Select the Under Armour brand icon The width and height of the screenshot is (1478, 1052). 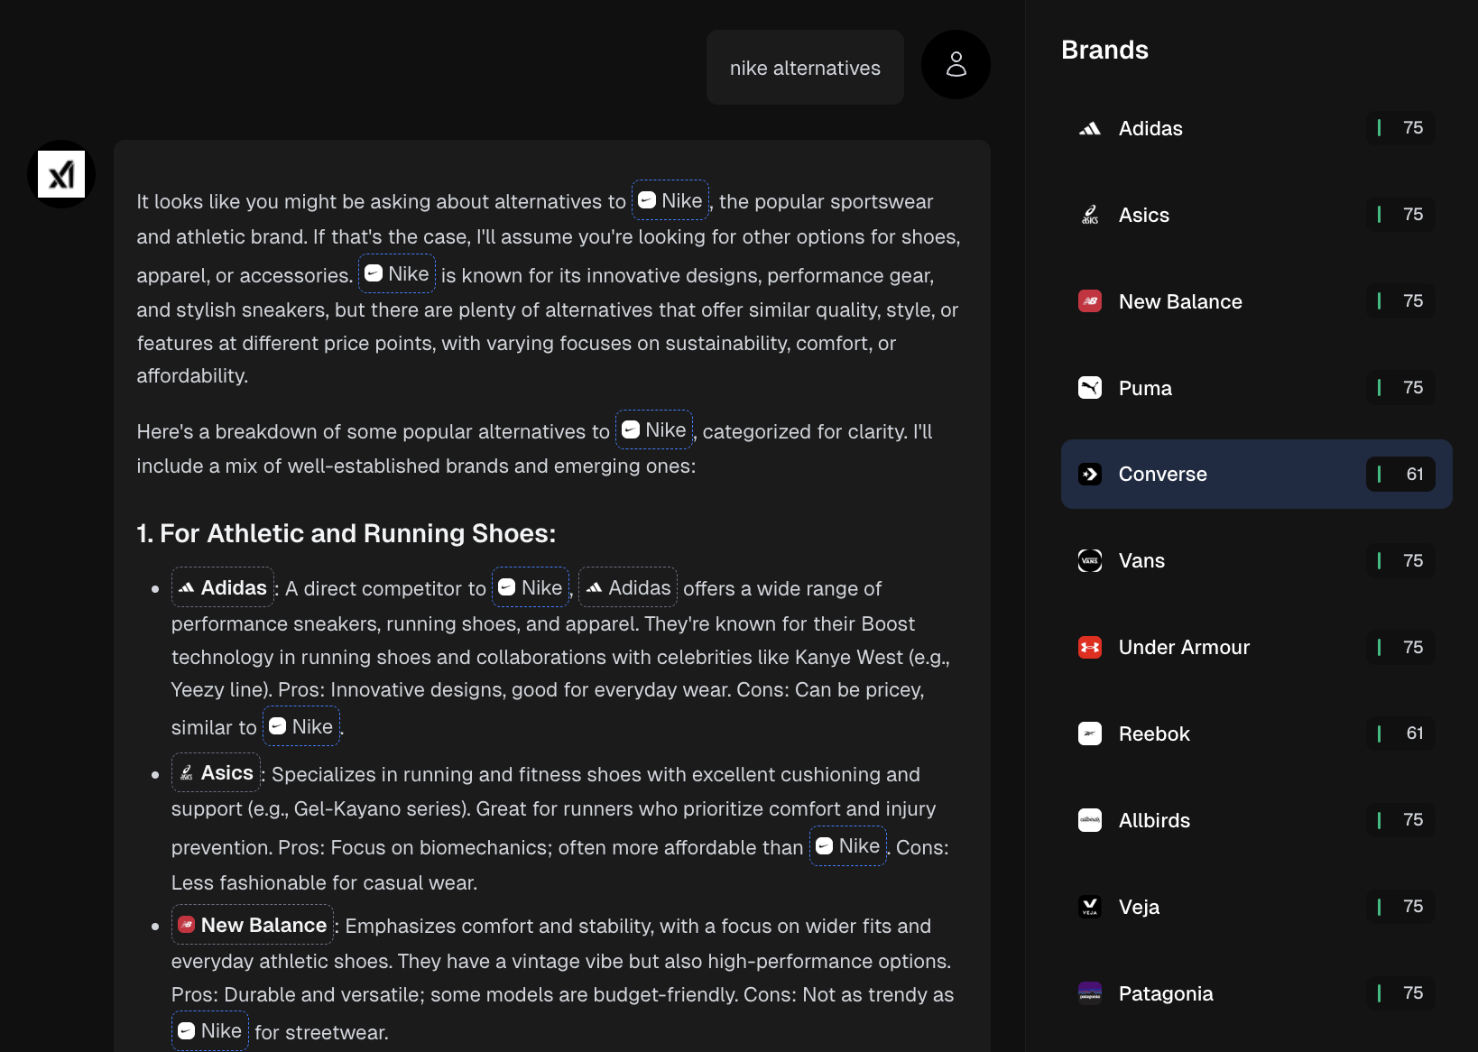pos(1090,647)
